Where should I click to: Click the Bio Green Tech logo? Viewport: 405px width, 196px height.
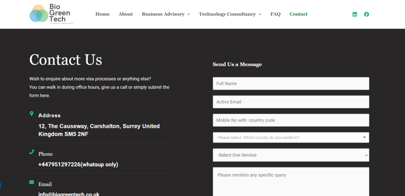[x=51, y=14]
